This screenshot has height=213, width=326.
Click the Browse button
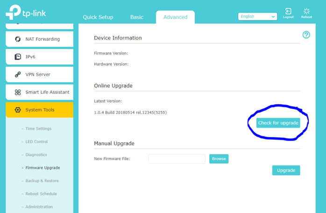coord(219,159)
